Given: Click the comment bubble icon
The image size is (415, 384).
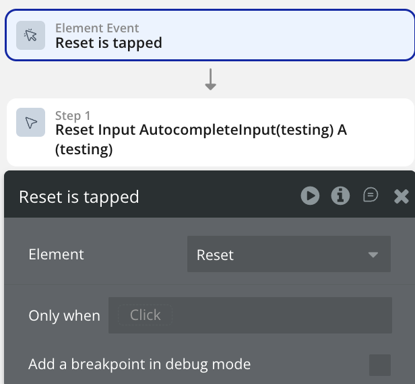Looking at the screenshot, I should tap(371, 195).
